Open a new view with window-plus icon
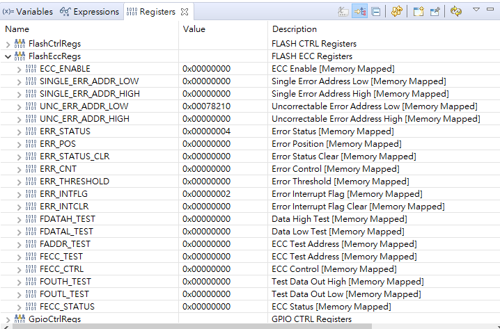 pos(418,12)
